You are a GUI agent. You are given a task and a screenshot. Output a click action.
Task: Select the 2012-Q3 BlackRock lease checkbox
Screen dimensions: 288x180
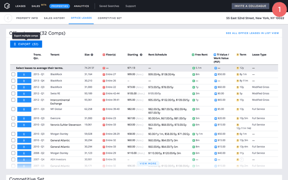[13, 87]
